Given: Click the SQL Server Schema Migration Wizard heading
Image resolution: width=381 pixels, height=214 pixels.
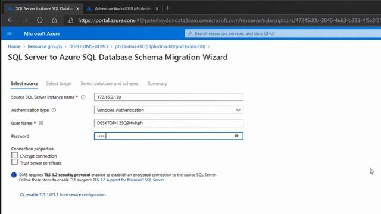Looking at the screenshot, I should coord(118,57).
